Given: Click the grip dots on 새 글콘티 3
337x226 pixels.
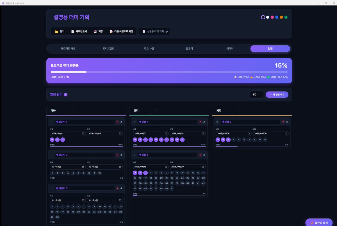Looking at the screenshot, I should [x=51, y=188].
